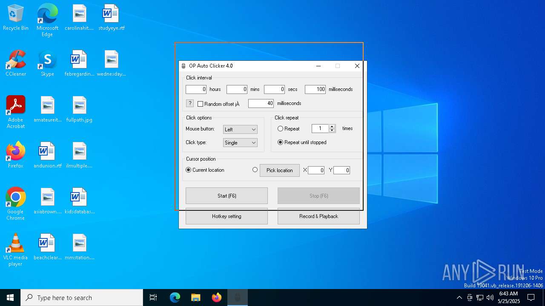The height and width of the screenshot is (306, 545).
Task: Increase repeat count with up arrow
Action: tap(332, 126)
